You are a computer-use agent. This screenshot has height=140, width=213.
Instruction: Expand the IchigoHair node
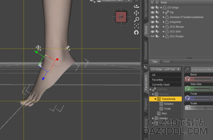point(164,22)
